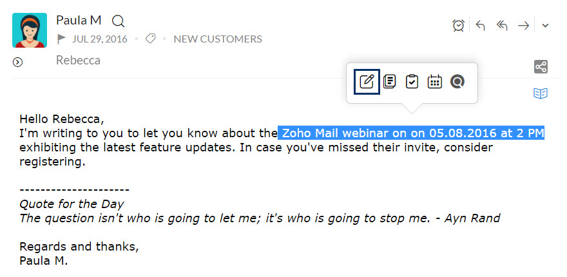This screenshot has height=277, width=567.
Task: Set a reminder with the alarm clock icon
Action: click(x=459, y=25)
